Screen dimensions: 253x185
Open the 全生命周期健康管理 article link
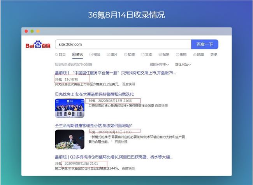click(93, 126)
